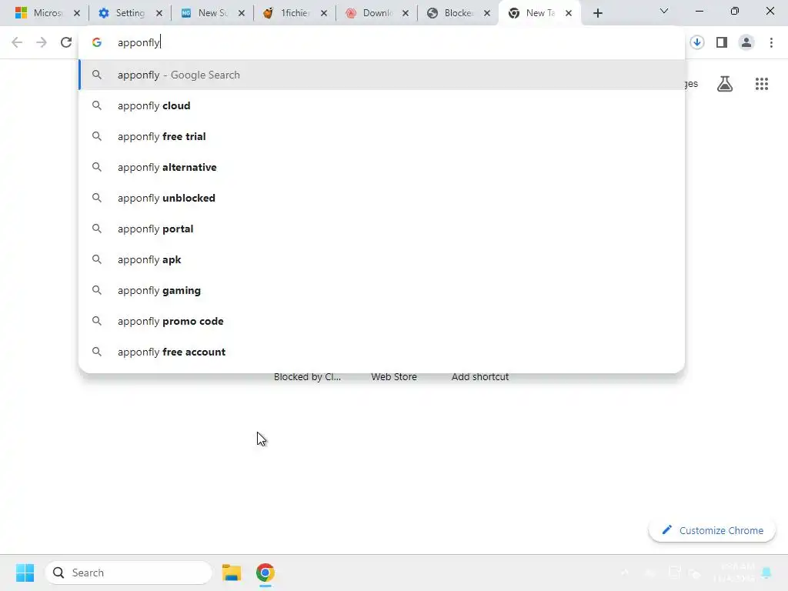Select the 'apponfly gaming' suggestion
Screen dimensions: 788x591
click(x=382, y=290)
